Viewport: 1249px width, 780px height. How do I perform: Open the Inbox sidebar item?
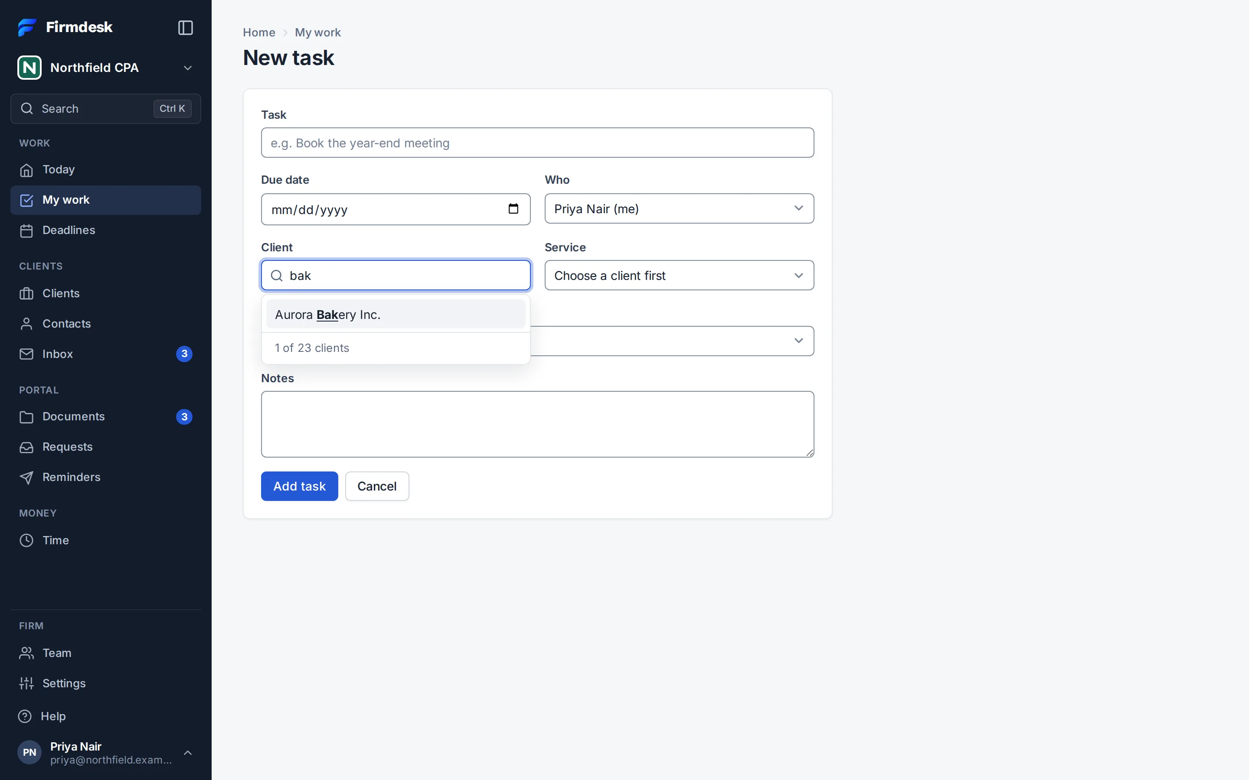[105, 354]
